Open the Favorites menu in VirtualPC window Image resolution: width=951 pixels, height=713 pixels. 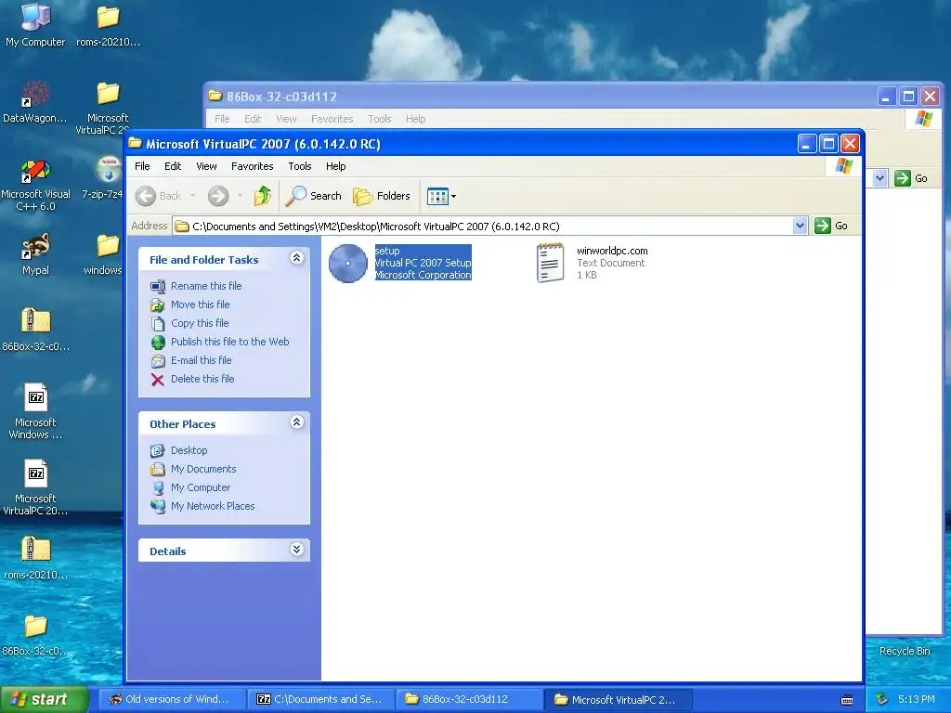click(253, 166)
